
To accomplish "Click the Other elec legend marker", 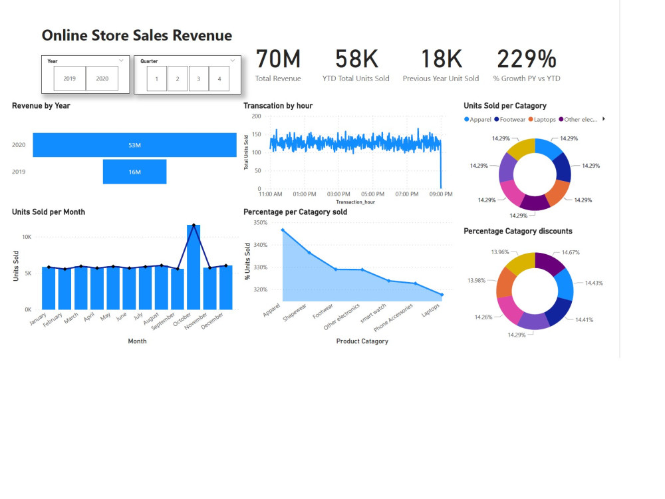I will pos(561,119).
